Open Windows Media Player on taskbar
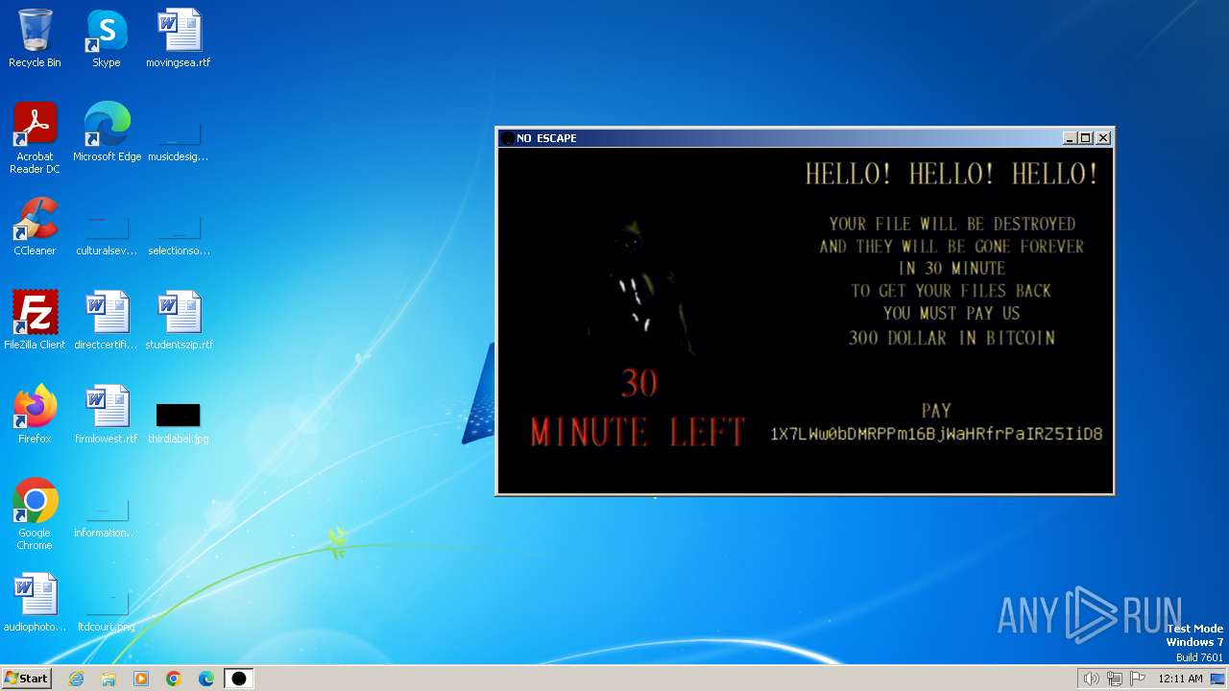 [141, 679]
